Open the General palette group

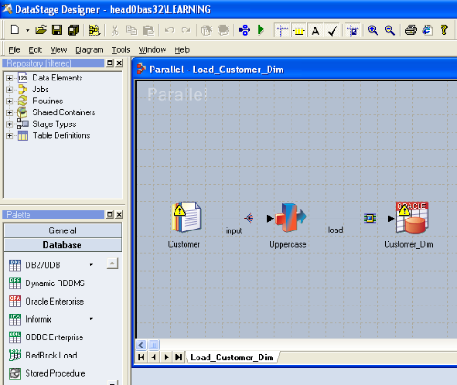(x=62, y=230)
